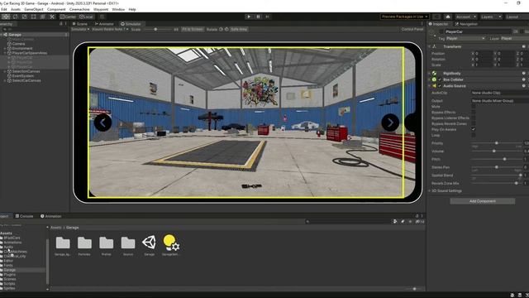Rotate simulator device clockwise

[x=226, y=30]
